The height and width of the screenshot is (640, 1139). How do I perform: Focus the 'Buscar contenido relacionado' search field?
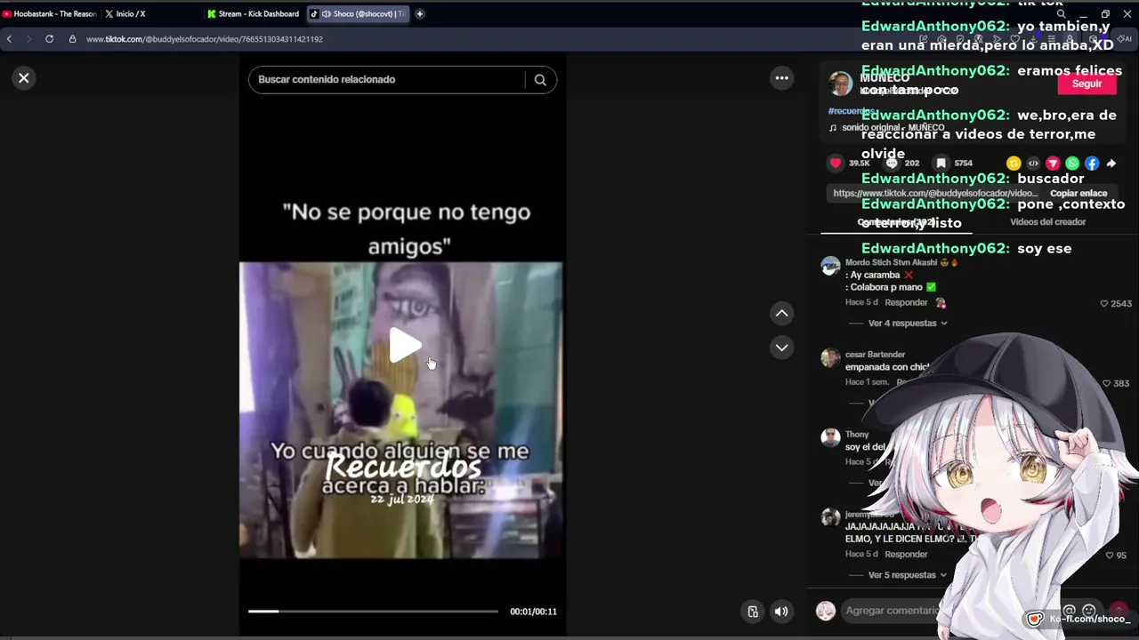click(x=387, y=79)
